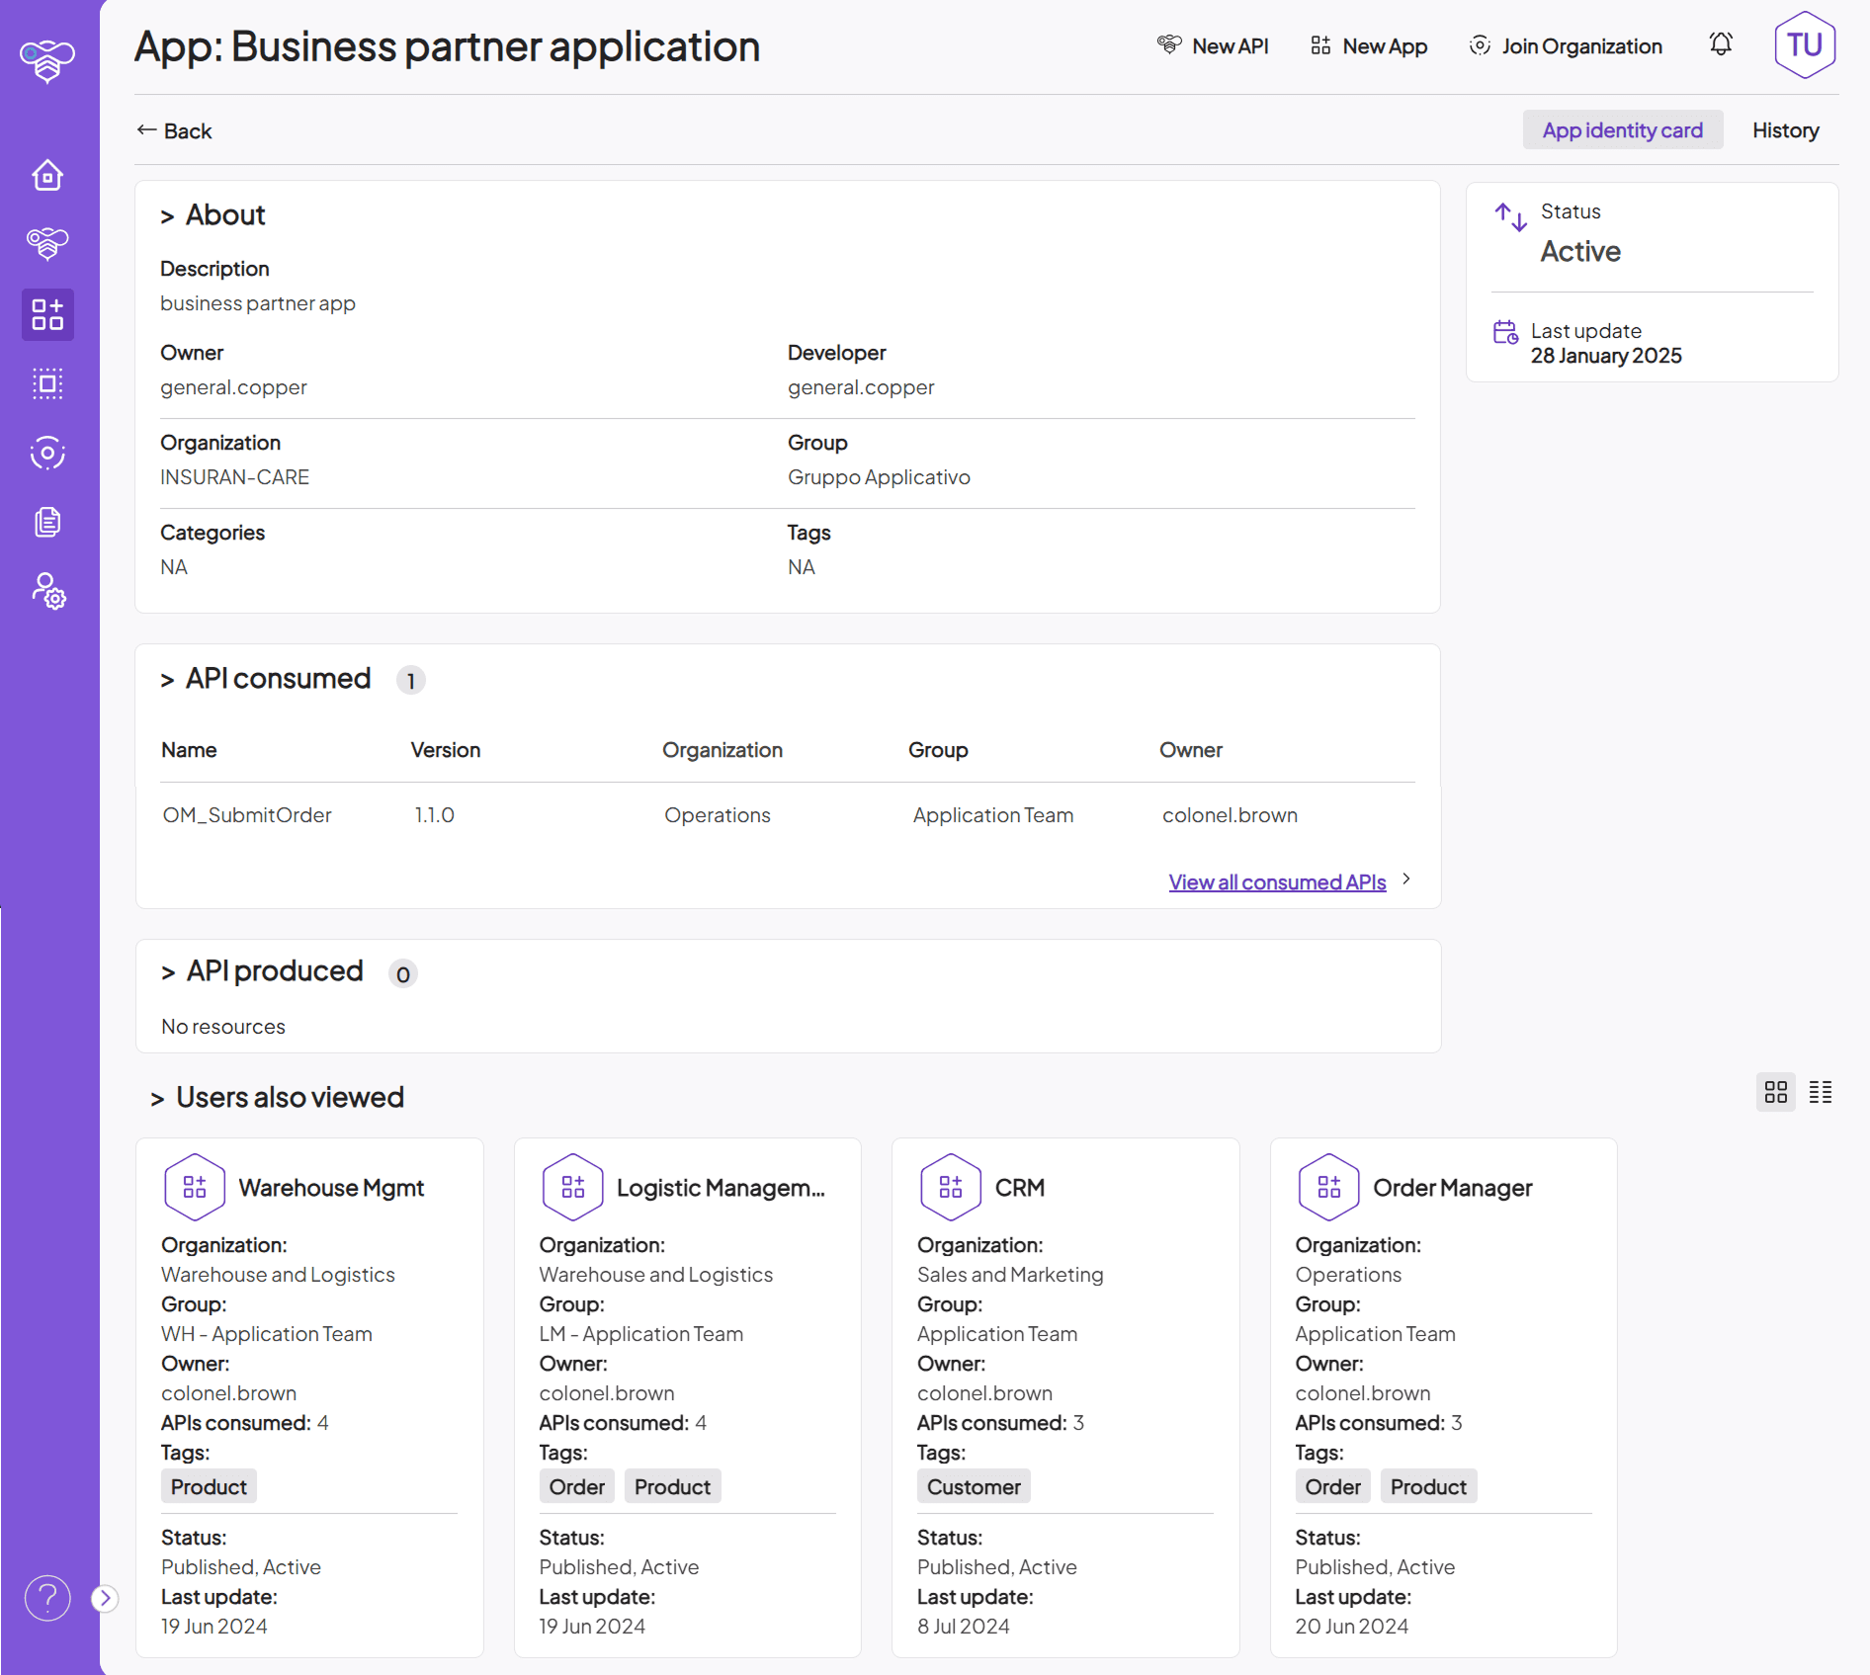Open the documents icon in the sidebar
This screenshot has width=1870, height=1675.
tap(46, 522)
